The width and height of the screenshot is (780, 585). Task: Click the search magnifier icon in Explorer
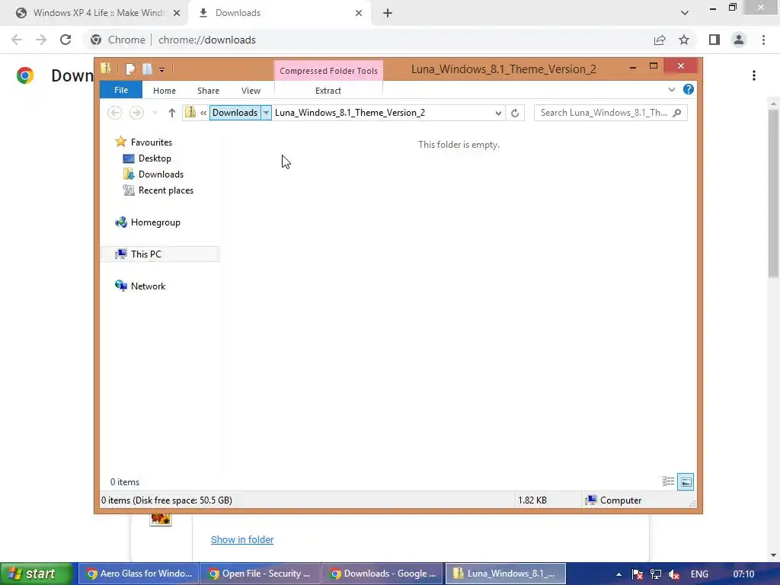pos(676,113)
